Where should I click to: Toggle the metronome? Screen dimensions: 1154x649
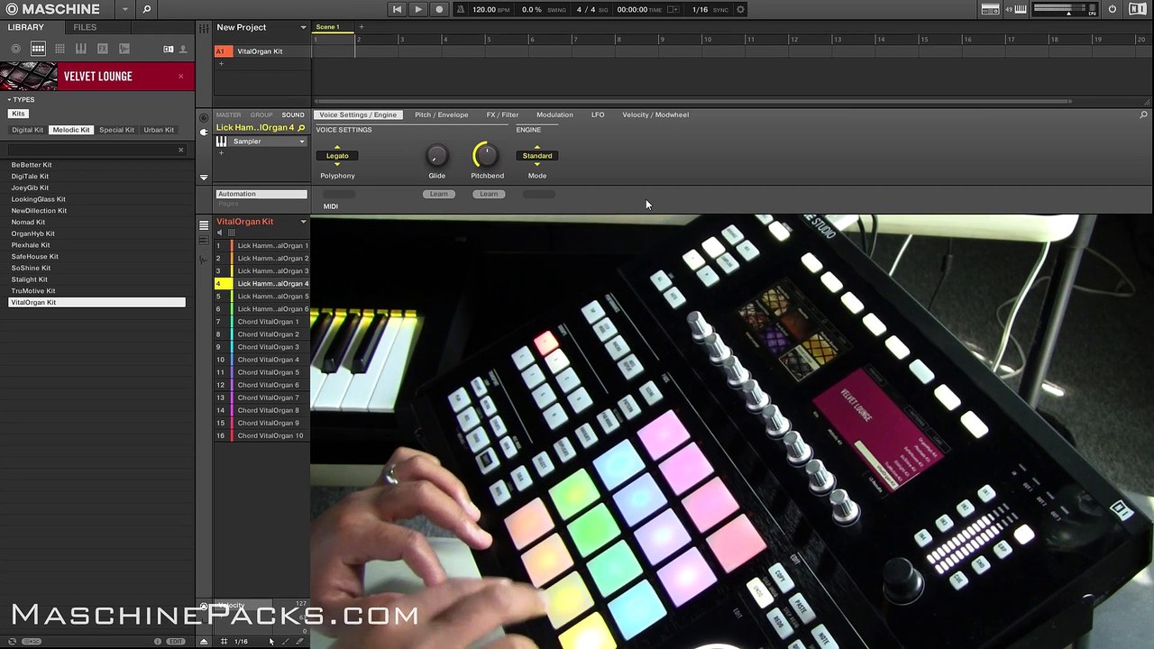(x=462, y=9)
